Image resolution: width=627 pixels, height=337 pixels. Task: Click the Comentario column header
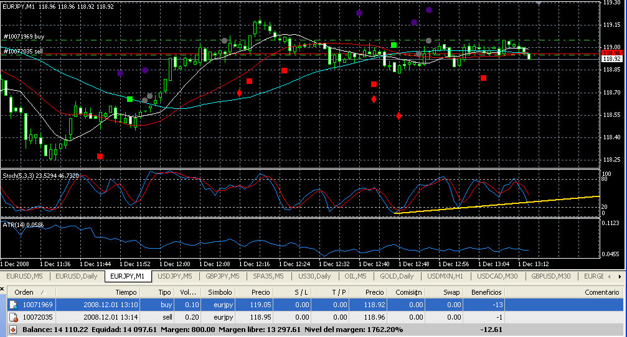[601, 292]
